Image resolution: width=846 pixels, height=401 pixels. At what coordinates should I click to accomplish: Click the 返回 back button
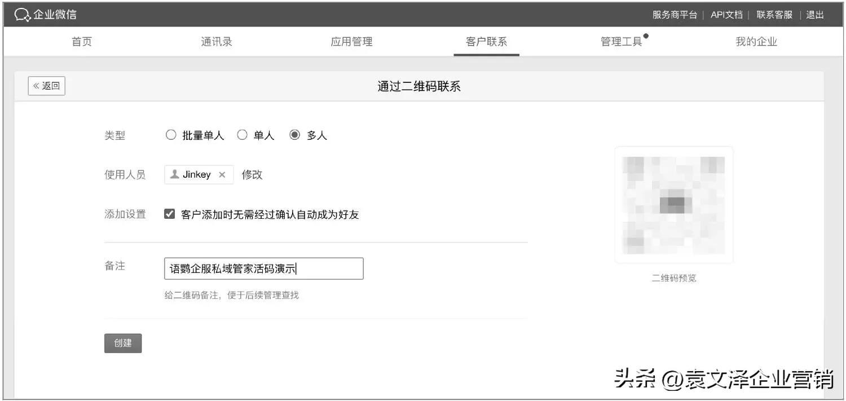point(47,86)
